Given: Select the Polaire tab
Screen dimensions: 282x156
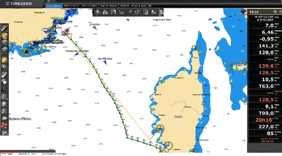Looking at the screenshot, I should (125, 6).
